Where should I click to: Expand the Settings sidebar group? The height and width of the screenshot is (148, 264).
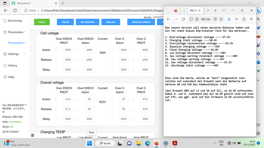coord(24,54)
